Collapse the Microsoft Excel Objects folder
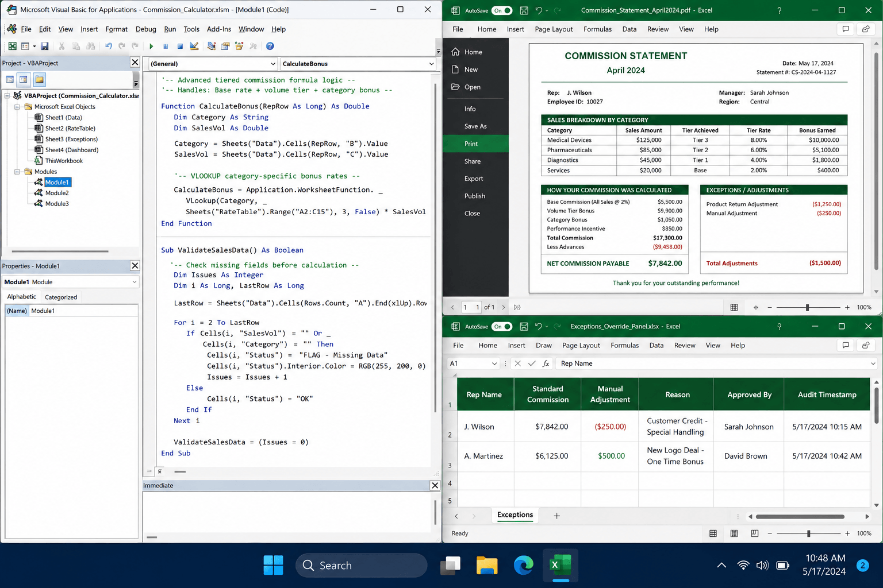883x588 pixels. pos(17,107)
